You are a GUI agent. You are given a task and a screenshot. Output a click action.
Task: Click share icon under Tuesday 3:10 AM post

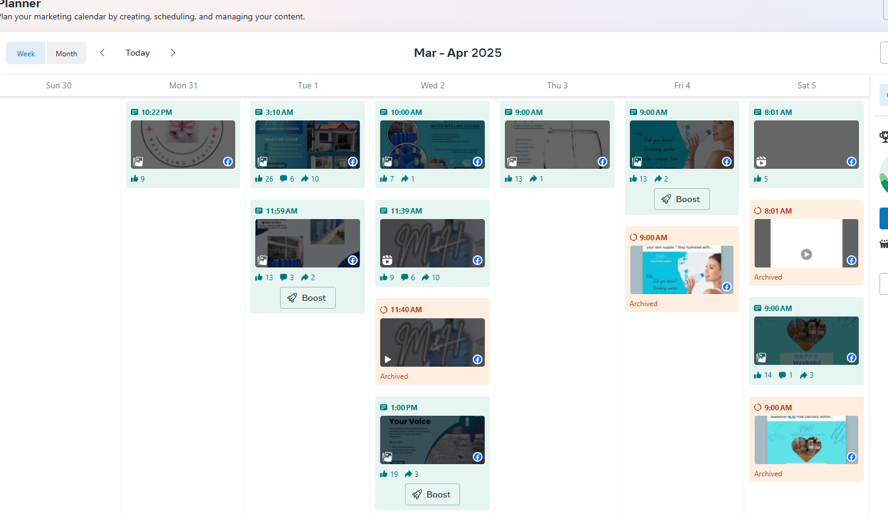pos(305,179)
